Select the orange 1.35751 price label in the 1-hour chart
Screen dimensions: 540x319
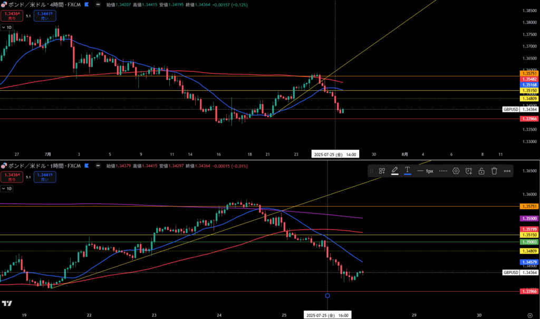pyautogui.click(x=529, y=206)
